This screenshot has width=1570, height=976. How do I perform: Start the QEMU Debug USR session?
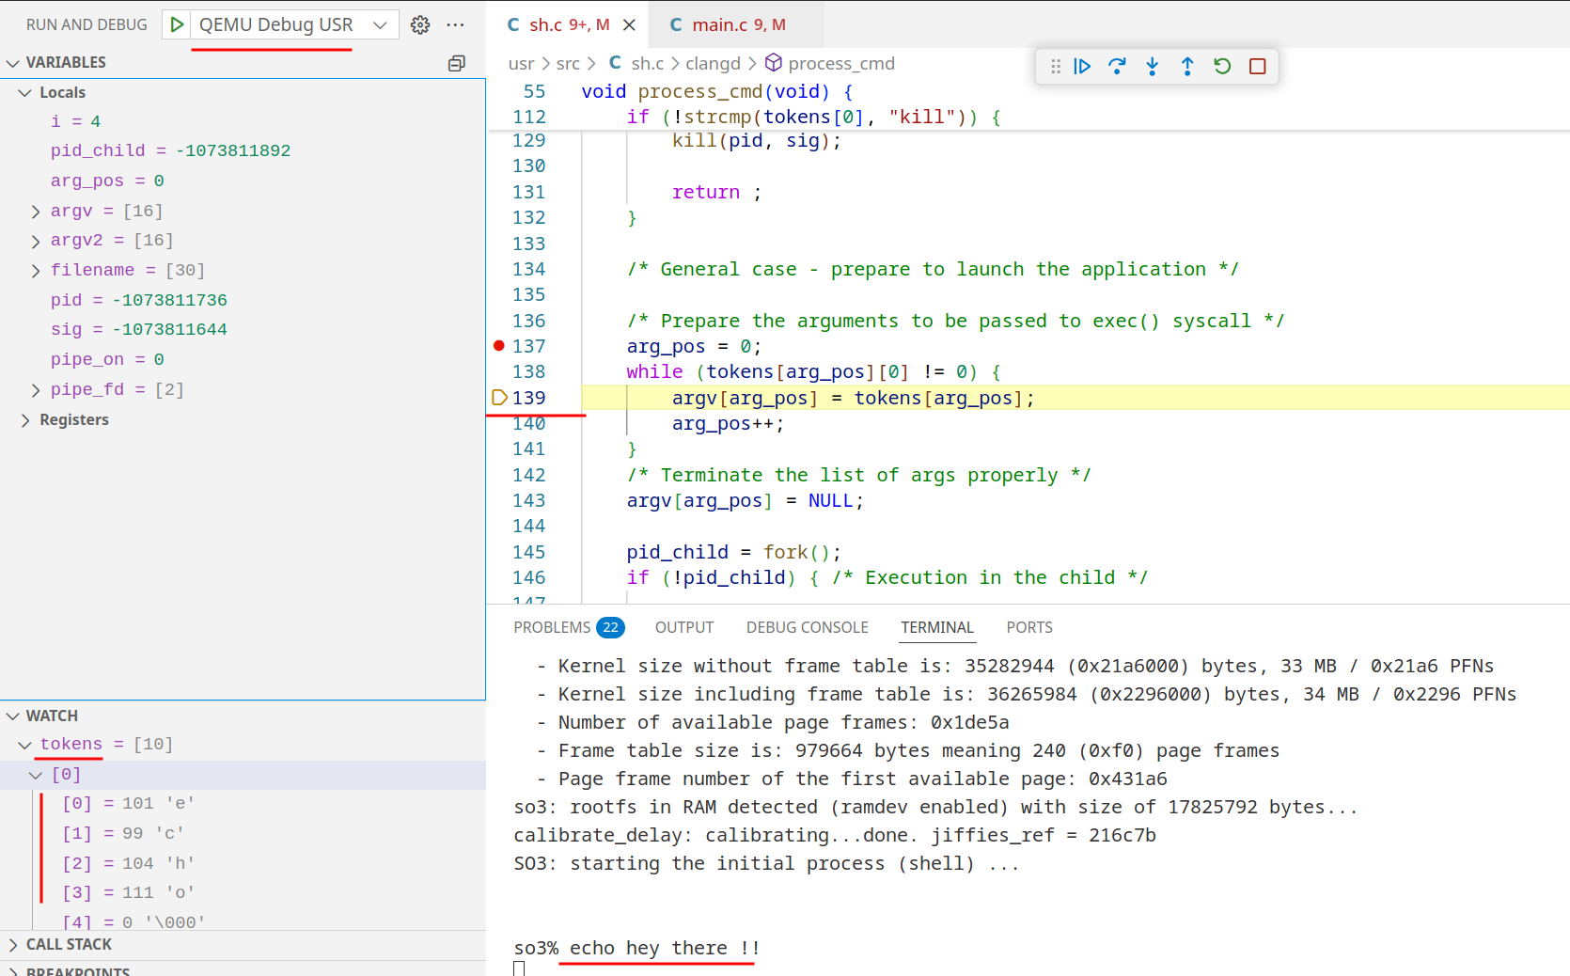[176, 24]
